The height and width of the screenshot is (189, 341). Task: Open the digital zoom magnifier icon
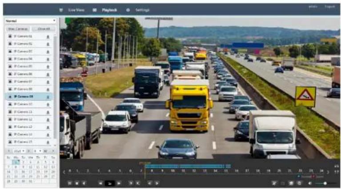coord(299,183)
